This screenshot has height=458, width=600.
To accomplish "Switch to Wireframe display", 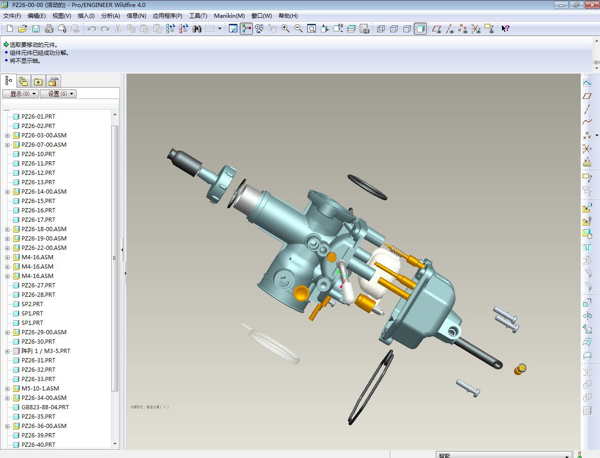I will click(381, 29).
